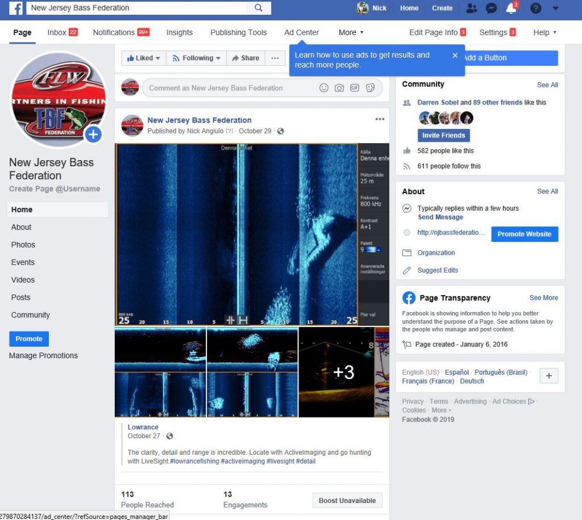Open Edit Page Info

click(x=437, y=32)
